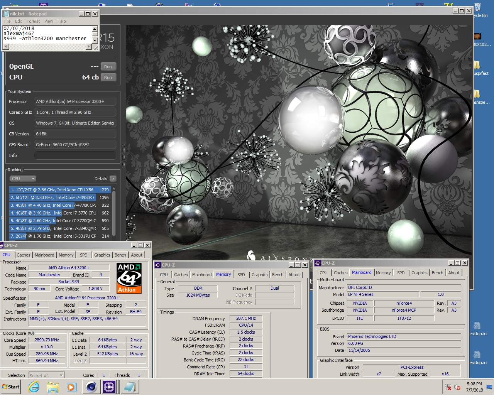494x395 pixels.
Task: Click the Details arrow button in Ranking
Action: (113, 179)
